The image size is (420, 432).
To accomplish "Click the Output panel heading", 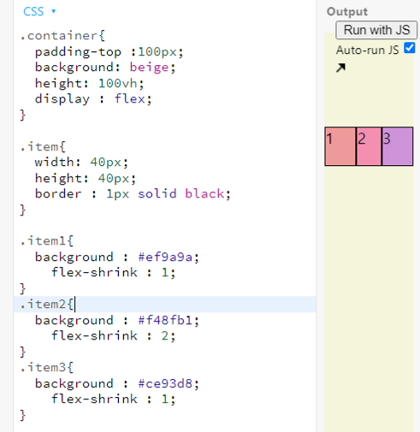I will pyautogui.click(x=347, y=12).
